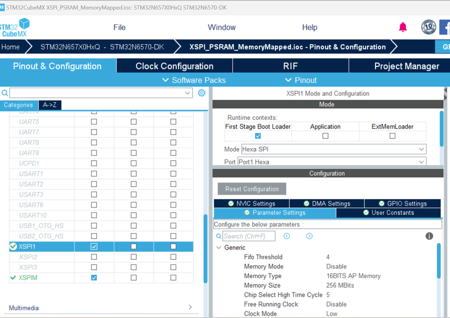Select the Categories view tab
The width and height of the screenshot is (450, 318).
(x=18, y=105)
